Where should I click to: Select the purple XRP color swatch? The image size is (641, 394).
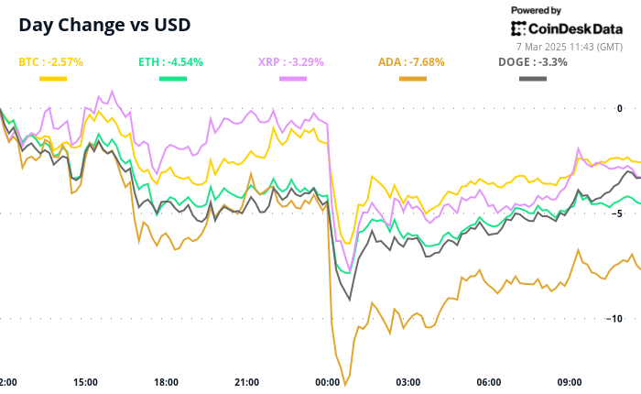pos(292,79)
